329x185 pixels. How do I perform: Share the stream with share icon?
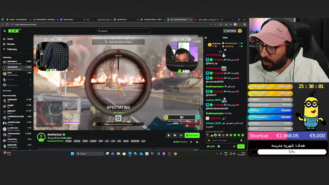point(191,142)
